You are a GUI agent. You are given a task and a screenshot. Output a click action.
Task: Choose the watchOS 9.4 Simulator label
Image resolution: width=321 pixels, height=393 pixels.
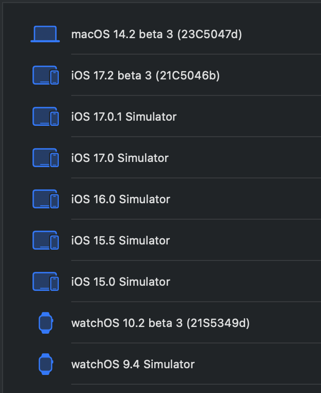point(133,365)
